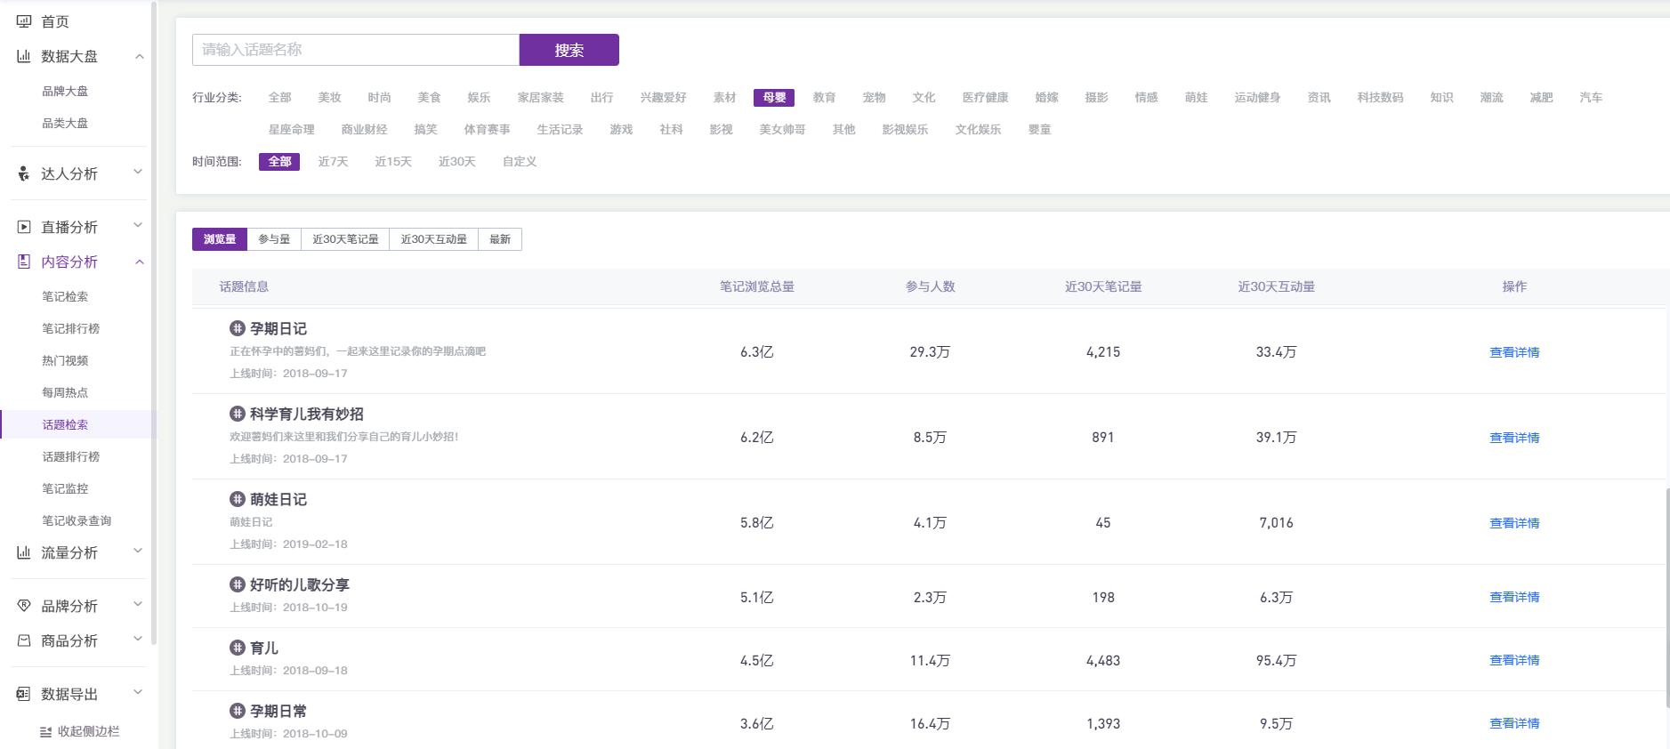Click the export icon for 数据导出
Viewport: 1670px width, 749px height.
pos(24,694)
